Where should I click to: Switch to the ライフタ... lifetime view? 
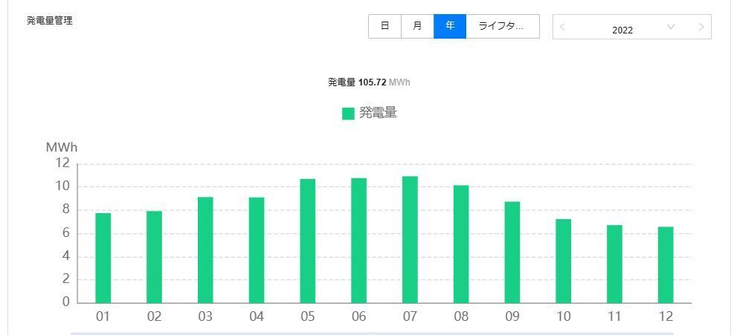point(503,26)
